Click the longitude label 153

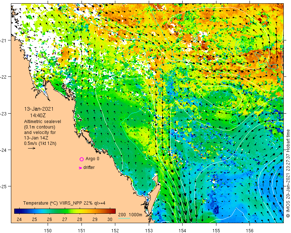pyautogui.click(x=149, y=230)
